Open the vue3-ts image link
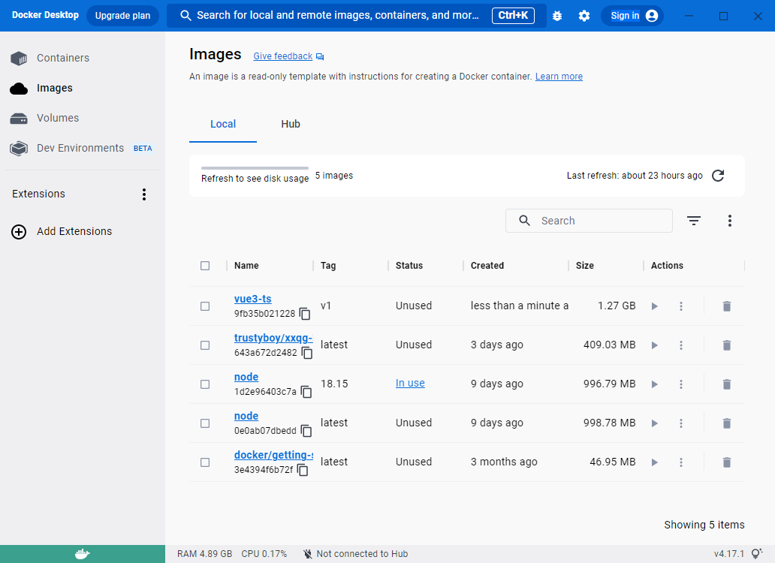775x563 pixels. click(x=252, y=299)
